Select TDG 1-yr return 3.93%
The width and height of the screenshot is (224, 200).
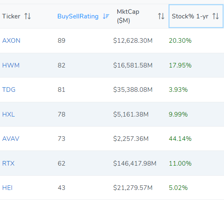click(x=178, y=90)
